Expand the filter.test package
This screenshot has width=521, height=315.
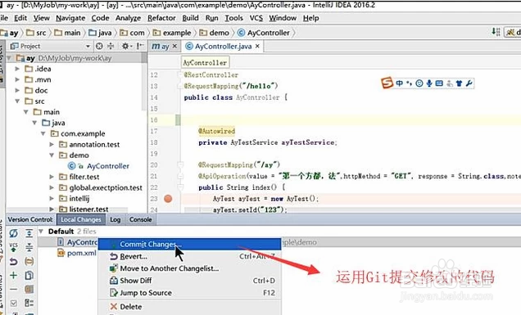(x=52, y=177)
